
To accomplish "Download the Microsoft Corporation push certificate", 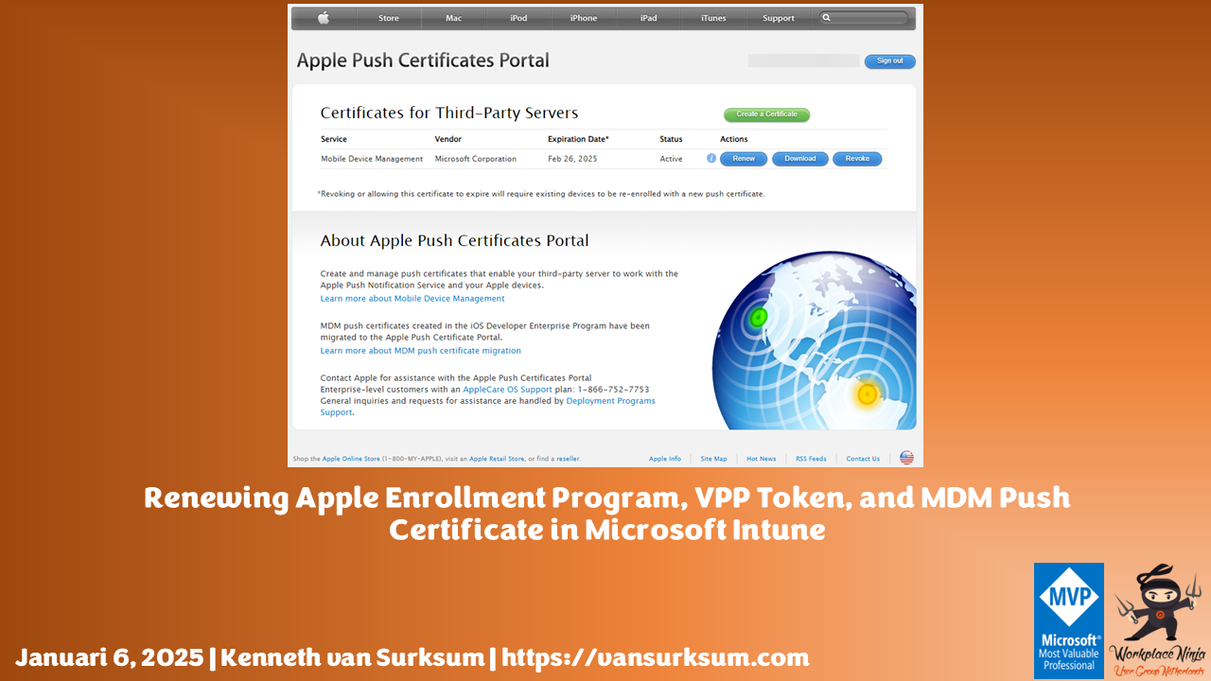I will pos(800,159).
